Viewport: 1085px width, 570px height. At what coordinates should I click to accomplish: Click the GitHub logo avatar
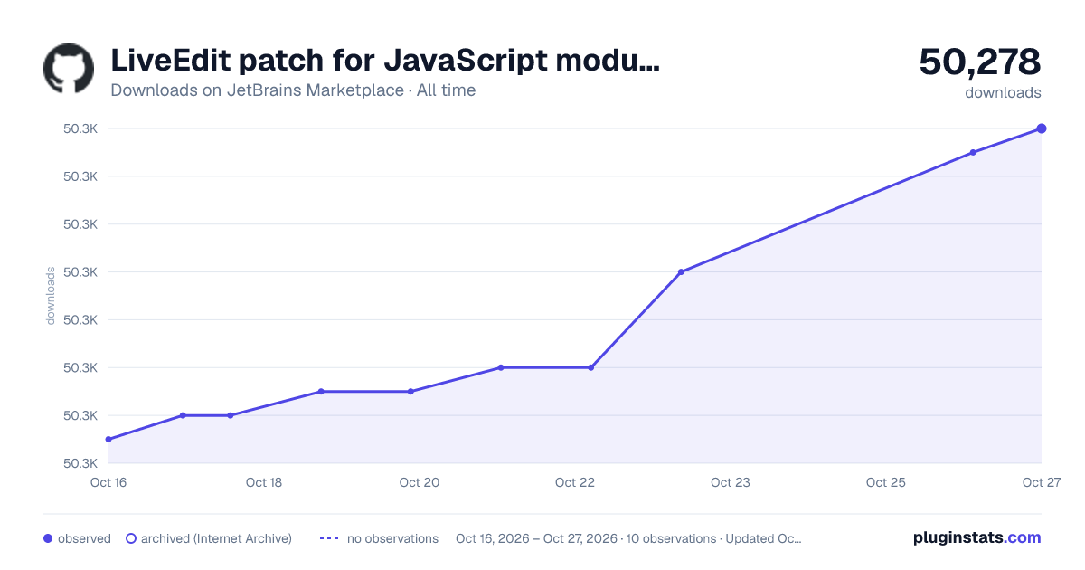[69, 68]
